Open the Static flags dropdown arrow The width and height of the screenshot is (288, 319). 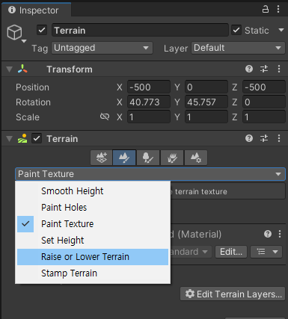point(281,30)
